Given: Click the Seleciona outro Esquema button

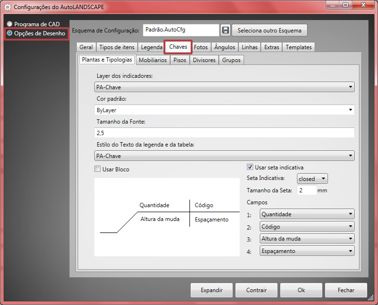Looking at the screenshot, I should pyautogui.click(x=269, y=31).
